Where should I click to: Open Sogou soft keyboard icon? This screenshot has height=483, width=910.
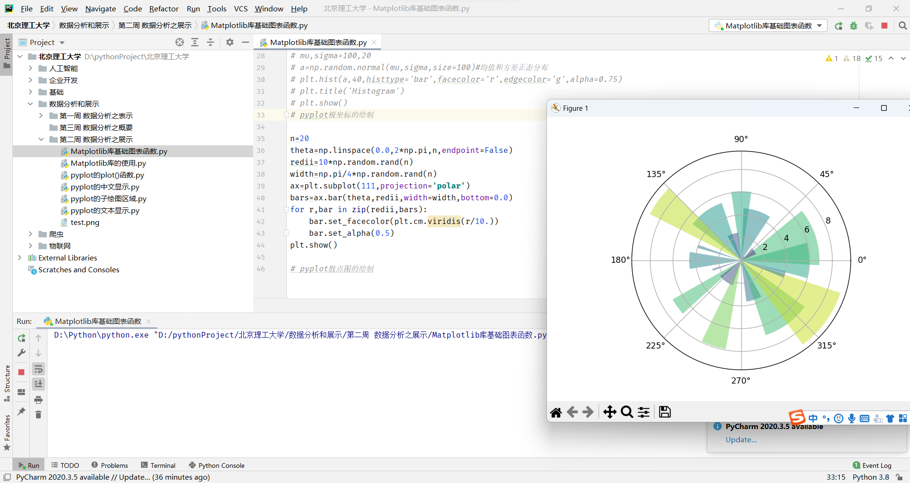click(x=864, y=419)
